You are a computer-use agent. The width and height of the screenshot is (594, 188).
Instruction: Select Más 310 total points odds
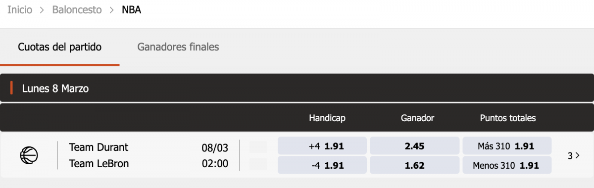coord(507,146)
